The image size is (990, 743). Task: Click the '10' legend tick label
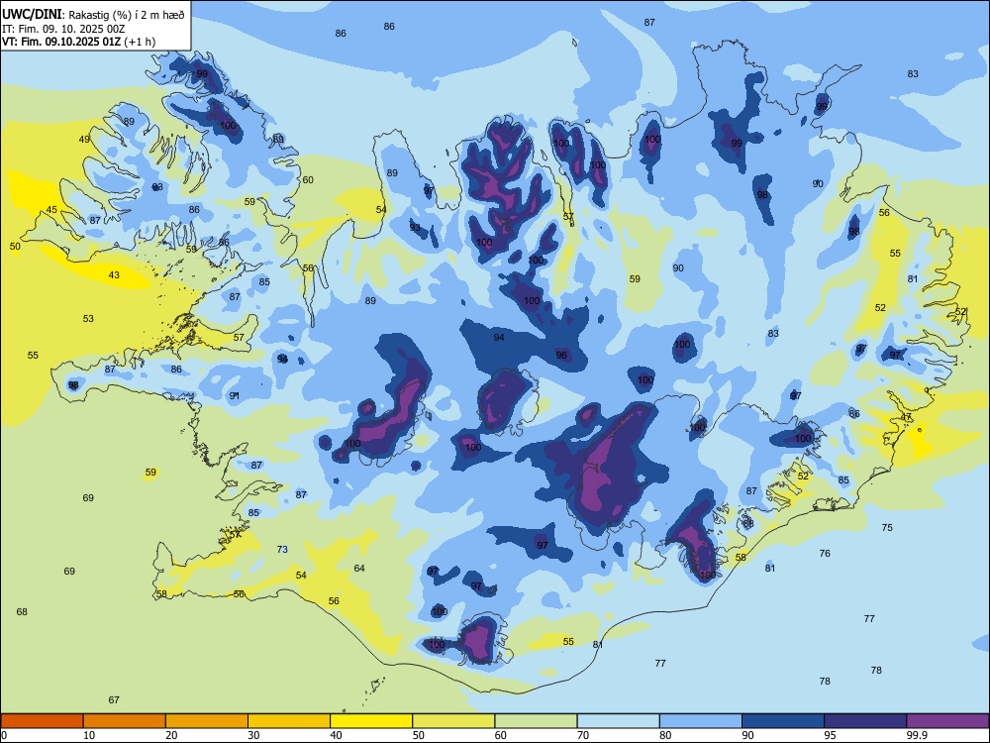[89, 735]
